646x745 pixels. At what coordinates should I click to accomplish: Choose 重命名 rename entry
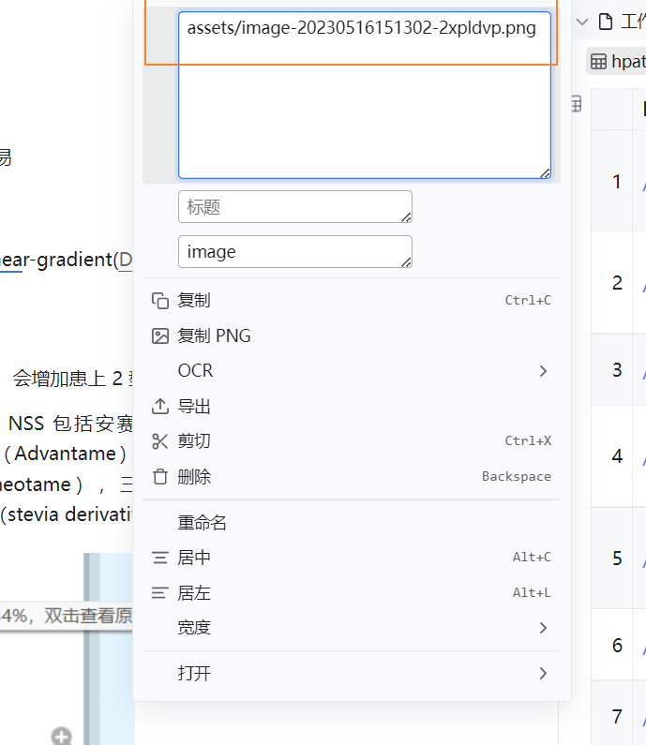352,523
